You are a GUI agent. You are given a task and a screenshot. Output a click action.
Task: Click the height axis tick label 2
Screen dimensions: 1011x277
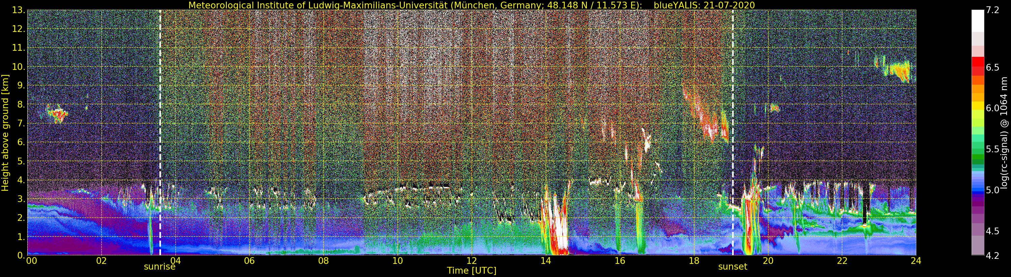21,218
